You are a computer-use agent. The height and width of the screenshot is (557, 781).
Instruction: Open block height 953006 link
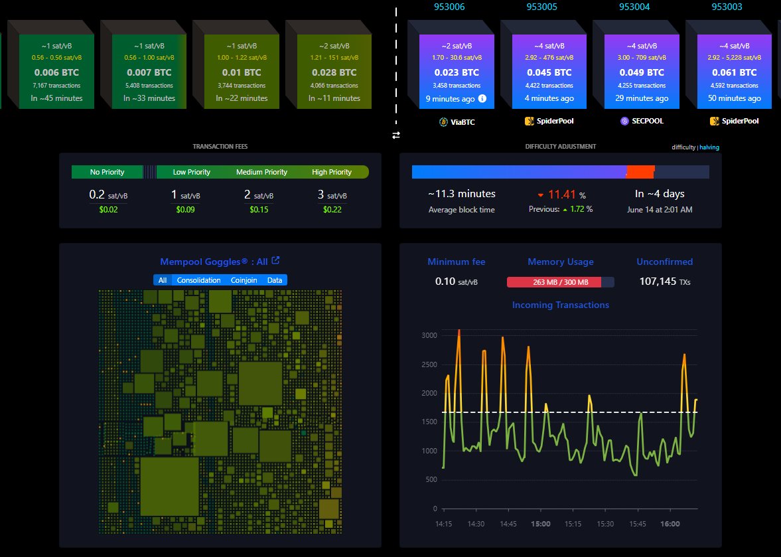(449, 7)
